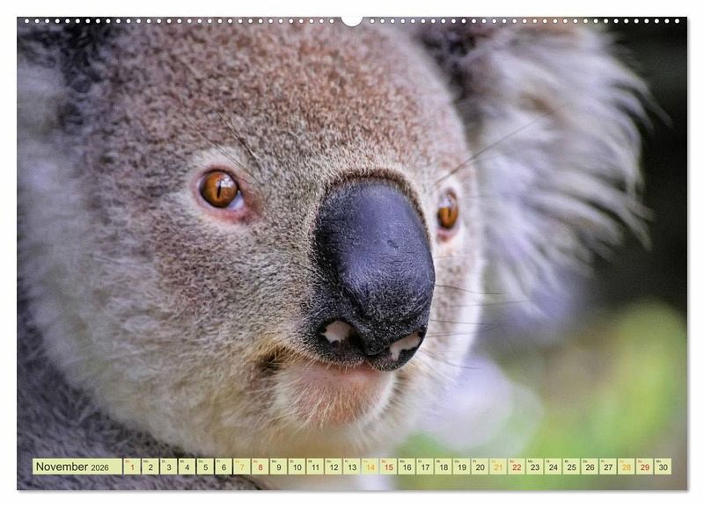704x507 pixels.
Task: Click the last date cell, day 30
Action: point(663,467)
